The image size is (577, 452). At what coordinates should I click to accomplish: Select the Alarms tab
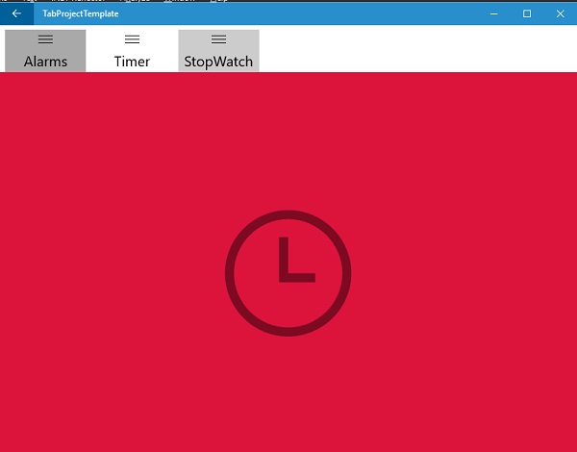45,51
